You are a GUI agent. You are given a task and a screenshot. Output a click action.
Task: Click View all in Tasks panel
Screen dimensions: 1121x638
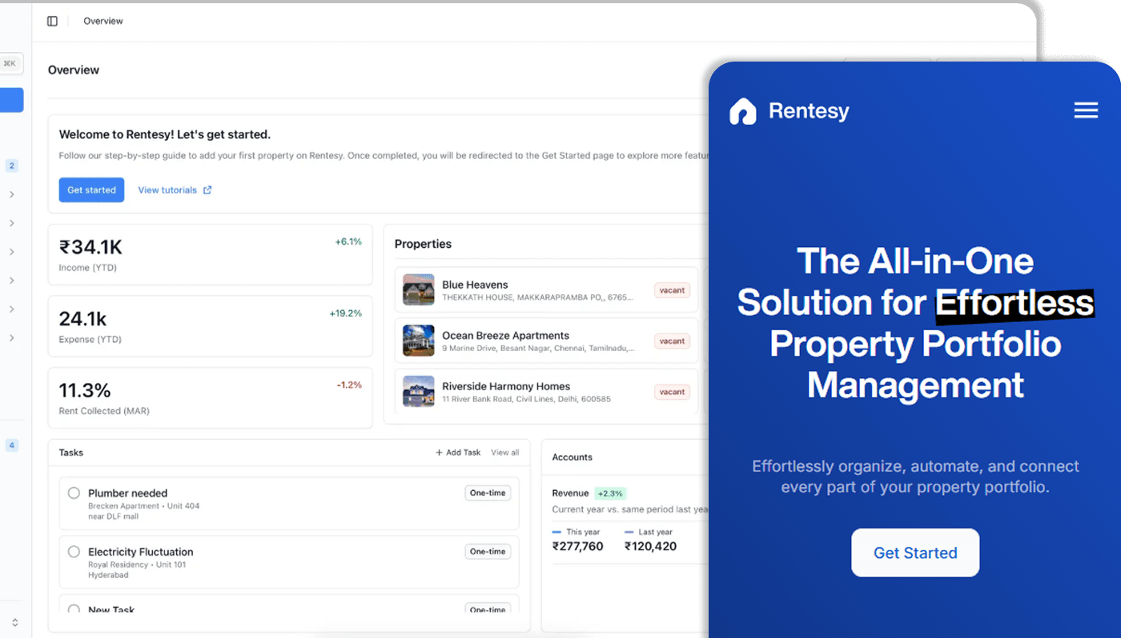pos(504,453)
